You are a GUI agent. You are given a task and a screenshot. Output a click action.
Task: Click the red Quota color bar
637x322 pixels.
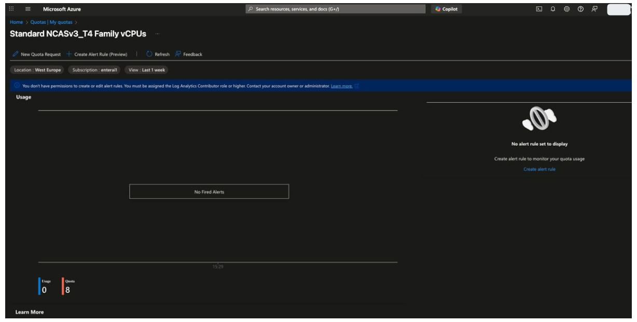point(63,286)
